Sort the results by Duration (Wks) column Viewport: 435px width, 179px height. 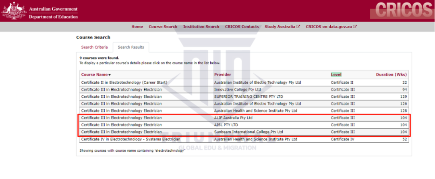pos(391,74)
